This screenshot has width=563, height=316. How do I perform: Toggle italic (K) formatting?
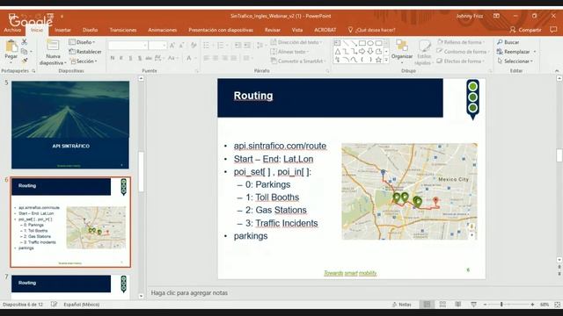(121, 58)
